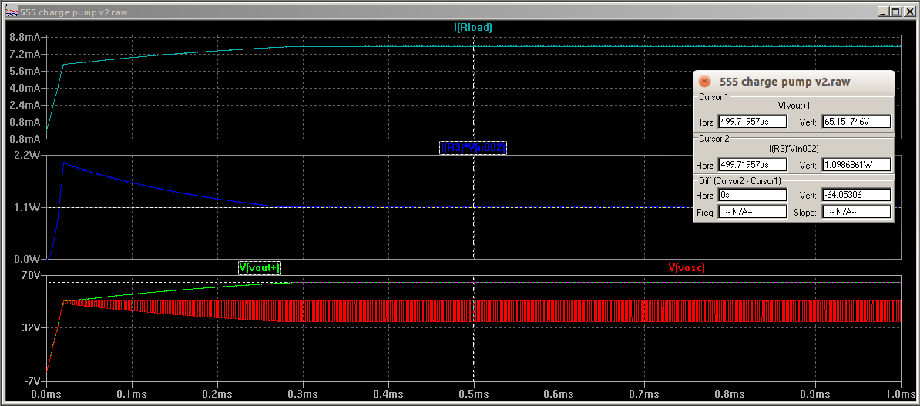Click Cursor 1 Horz input field
The height and width of the screenshot is (406, 920).
tap(751, 122)
